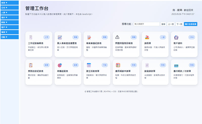The image size is (202, 124).
Task: Click the 銷售 tag on 業務訪談紀錄表 card
Action: tap(46, 65)
